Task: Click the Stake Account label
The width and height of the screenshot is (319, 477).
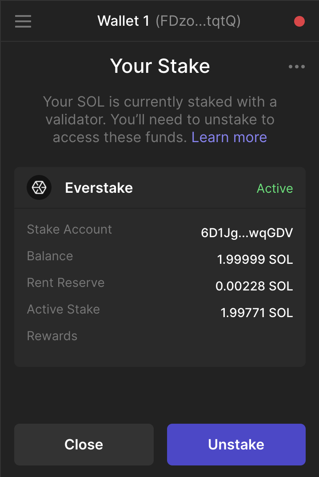Action: [x=69, y=229]
